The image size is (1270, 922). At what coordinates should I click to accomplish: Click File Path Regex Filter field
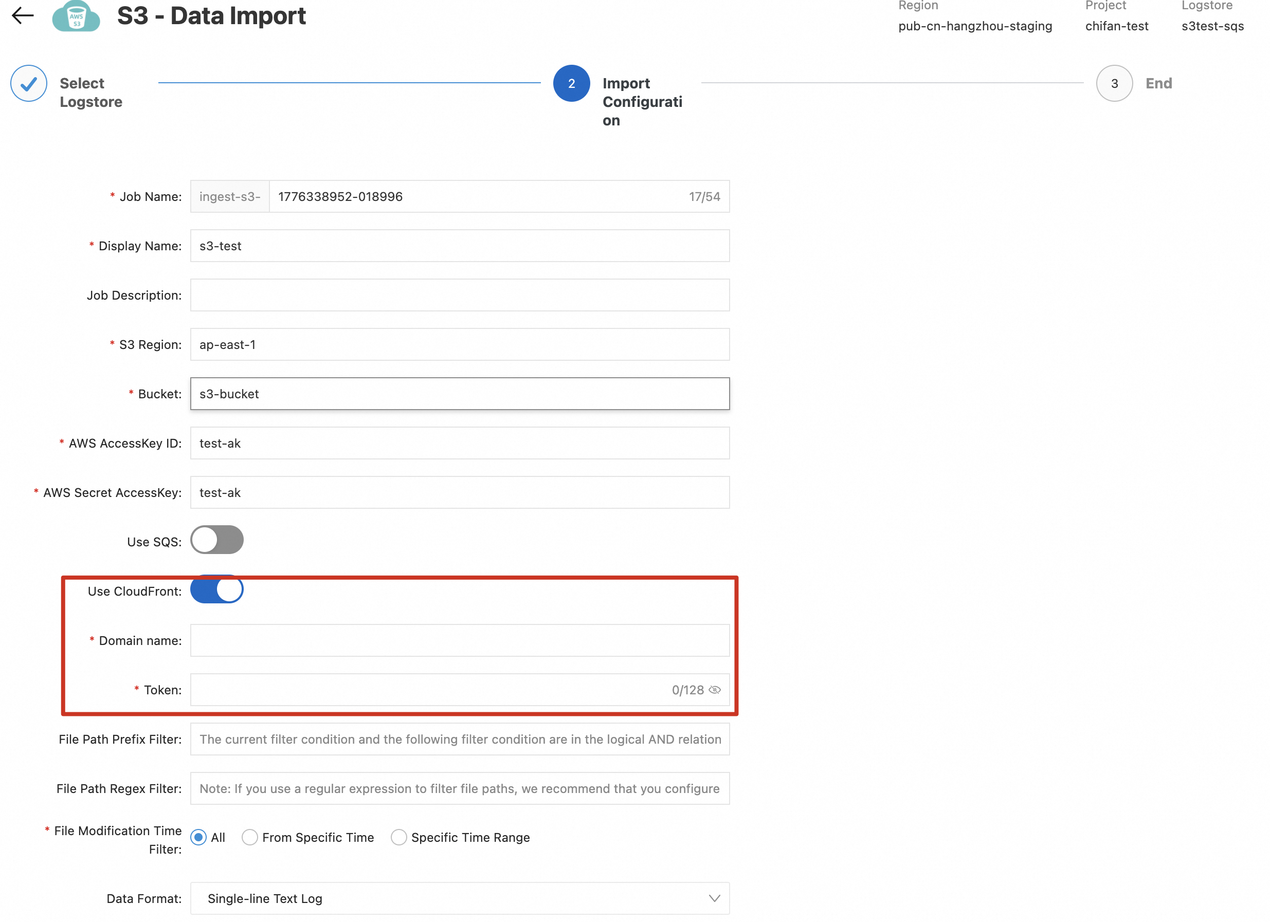[x=459, y=789]
